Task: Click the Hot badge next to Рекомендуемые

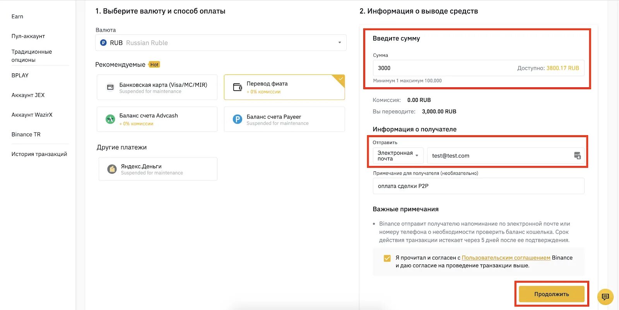Action: click(154, 64)
